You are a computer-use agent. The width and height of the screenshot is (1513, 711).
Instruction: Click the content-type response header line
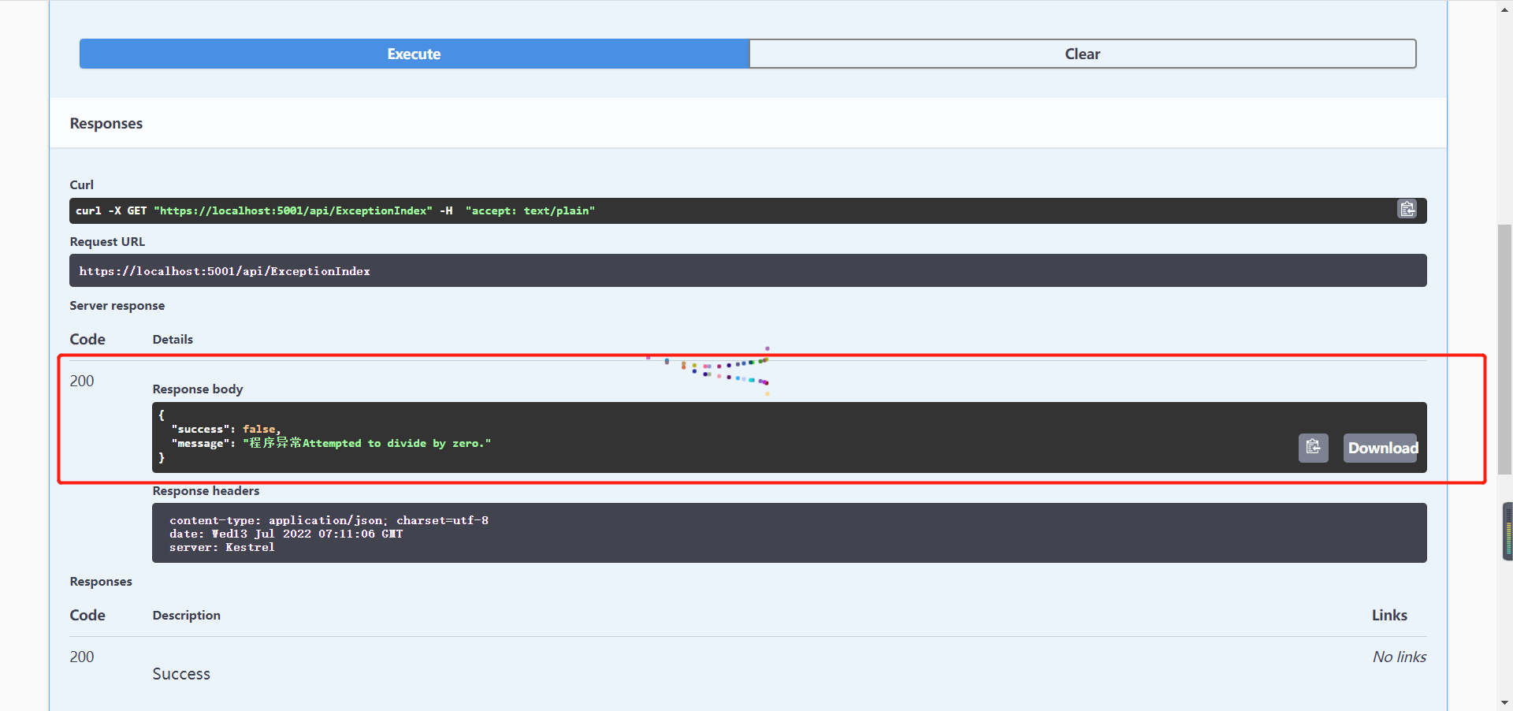(x=329, y=520)
